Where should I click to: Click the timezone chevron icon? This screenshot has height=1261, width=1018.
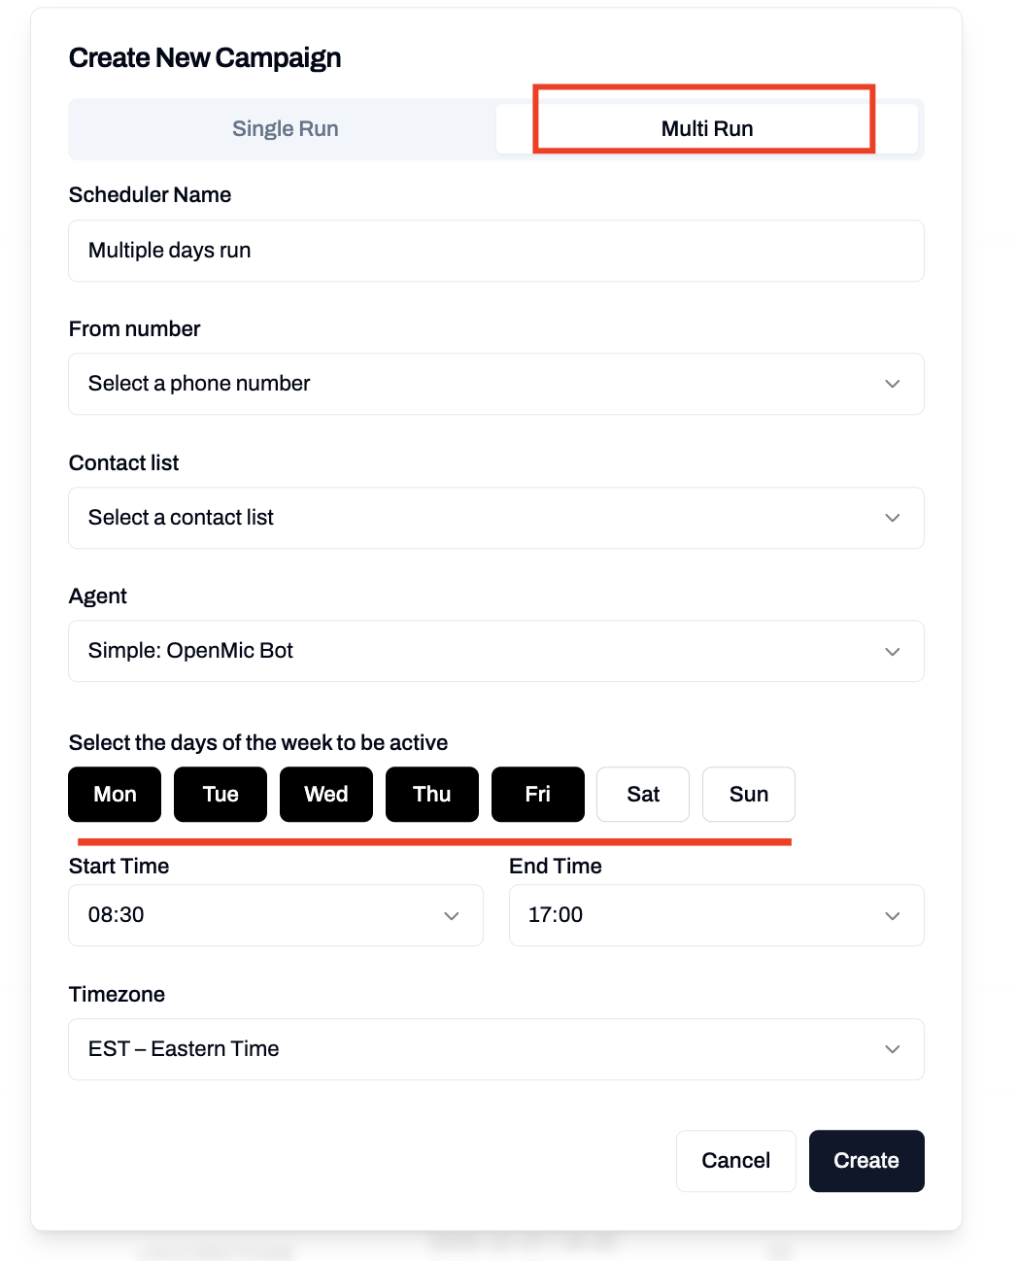pyautogui.click(x=892, y=1049)
